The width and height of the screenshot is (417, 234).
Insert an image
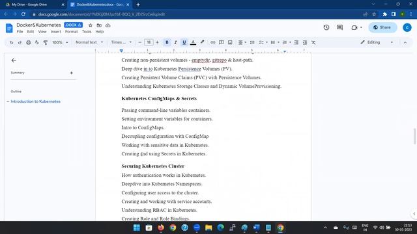230,42
